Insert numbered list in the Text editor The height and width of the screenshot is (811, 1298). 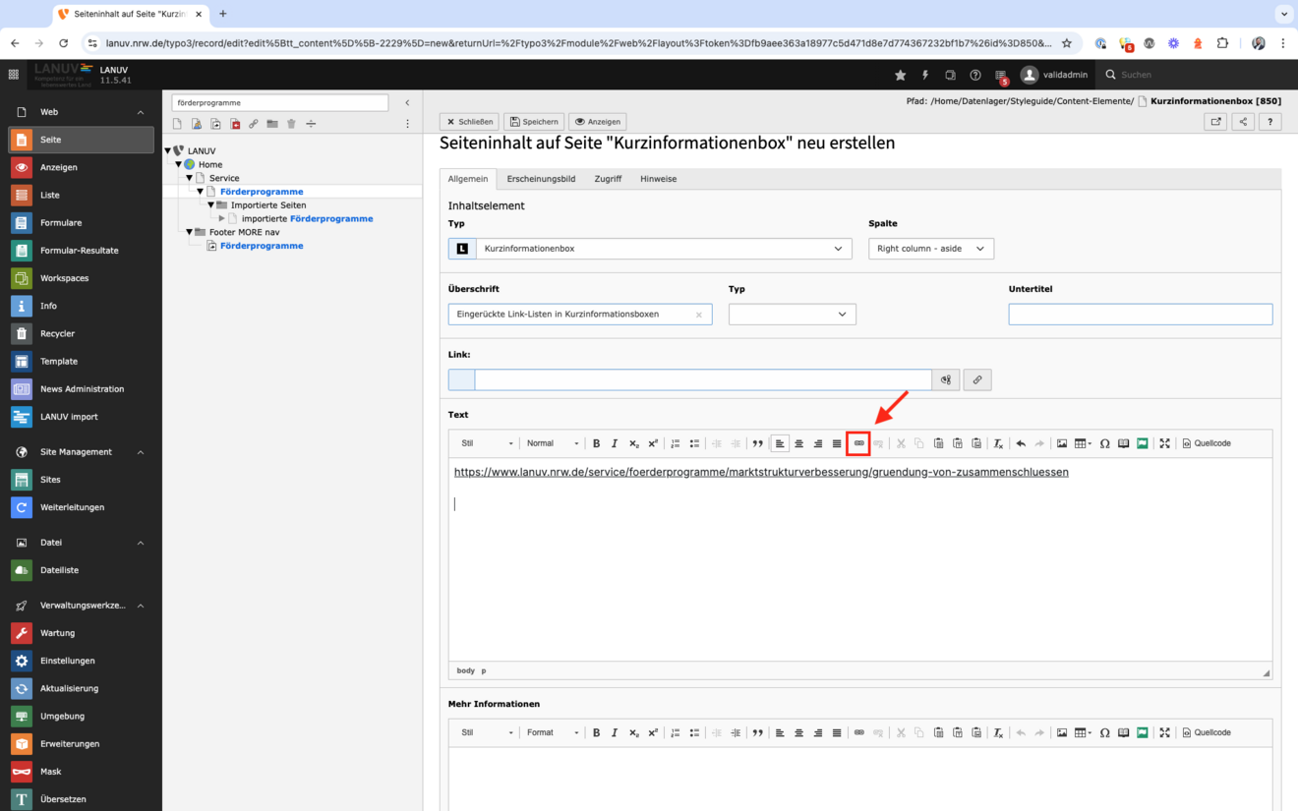click(x=676, y=443)
